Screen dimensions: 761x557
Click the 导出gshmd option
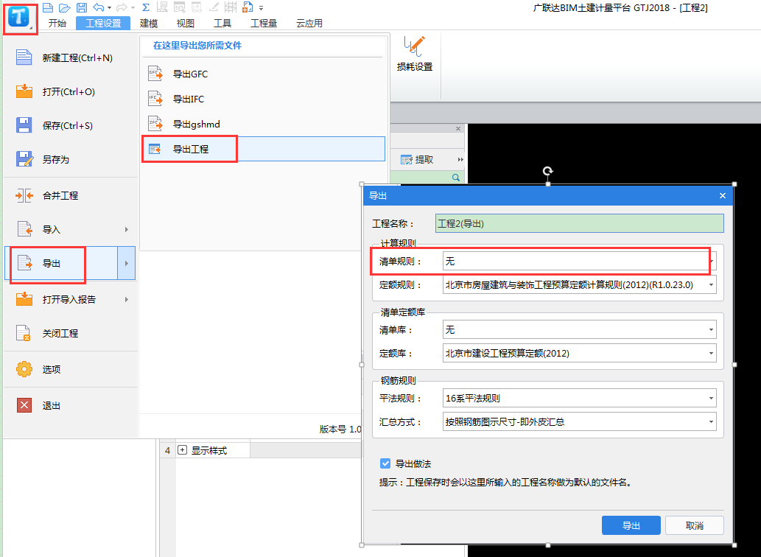click(x=264, y=125)
